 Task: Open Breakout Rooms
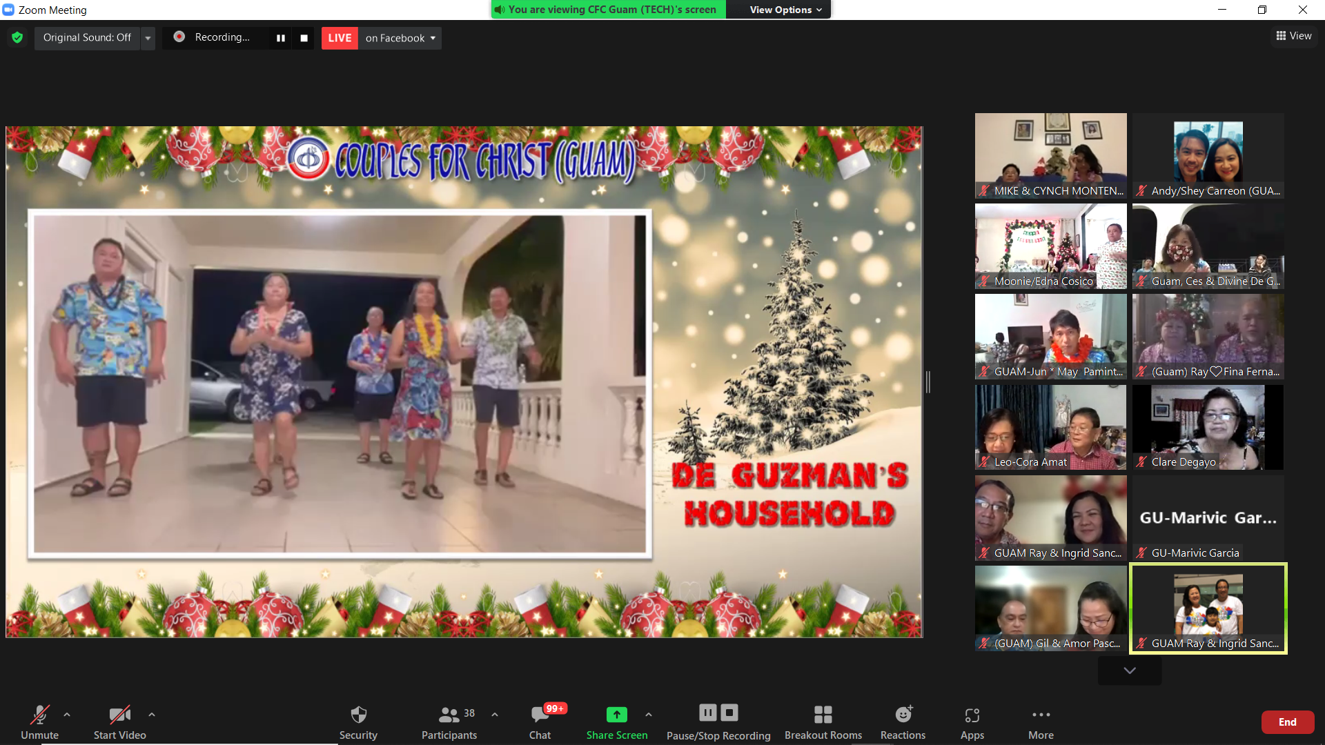tap(823, 722)
